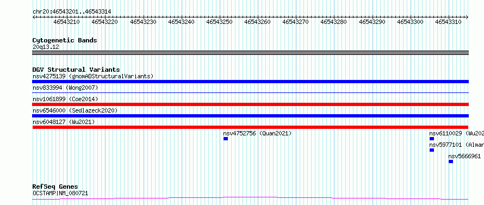Click the red bar for nsv6048127
484x205 pixels.
pyautogui.click(x=250, y=127)
